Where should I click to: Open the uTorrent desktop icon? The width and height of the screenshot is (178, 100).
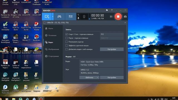pos(16,88)
